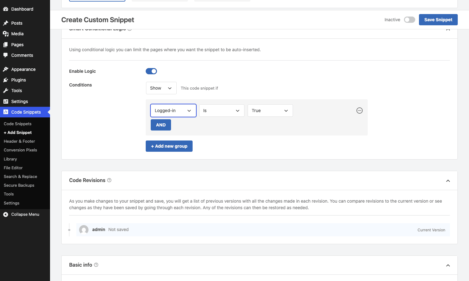This screenshot has height=281, width=469.
Task: Open Search & Replace submenu link
Action: [x=20, y=177]
